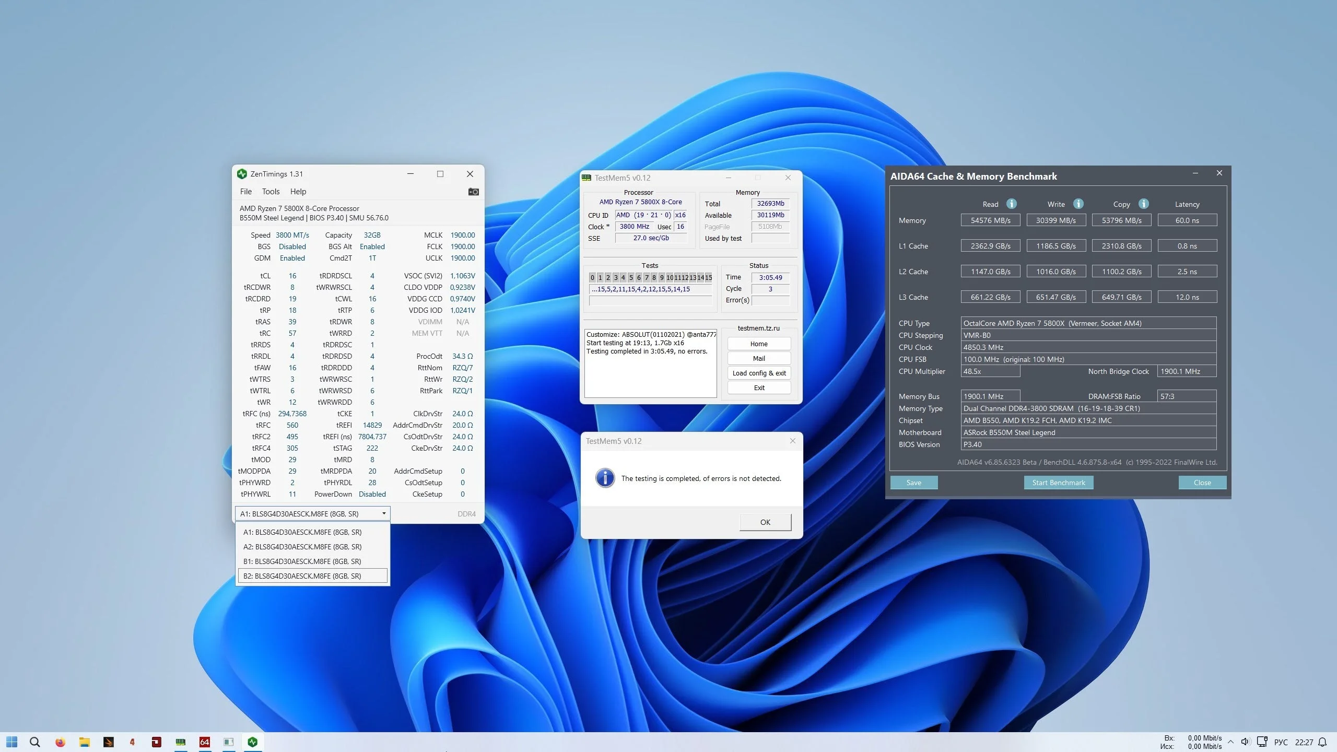
Task: Click the TestMem5 log text box
Action: pyautogui.click(x=650, y=371)
